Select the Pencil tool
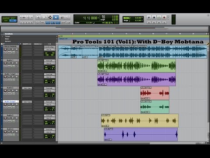The height and width of the screenshot is (158, 210). pyautogui.click(x=68, y=17)
